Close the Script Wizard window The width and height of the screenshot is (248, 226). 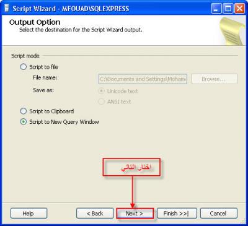pos(240,9)
